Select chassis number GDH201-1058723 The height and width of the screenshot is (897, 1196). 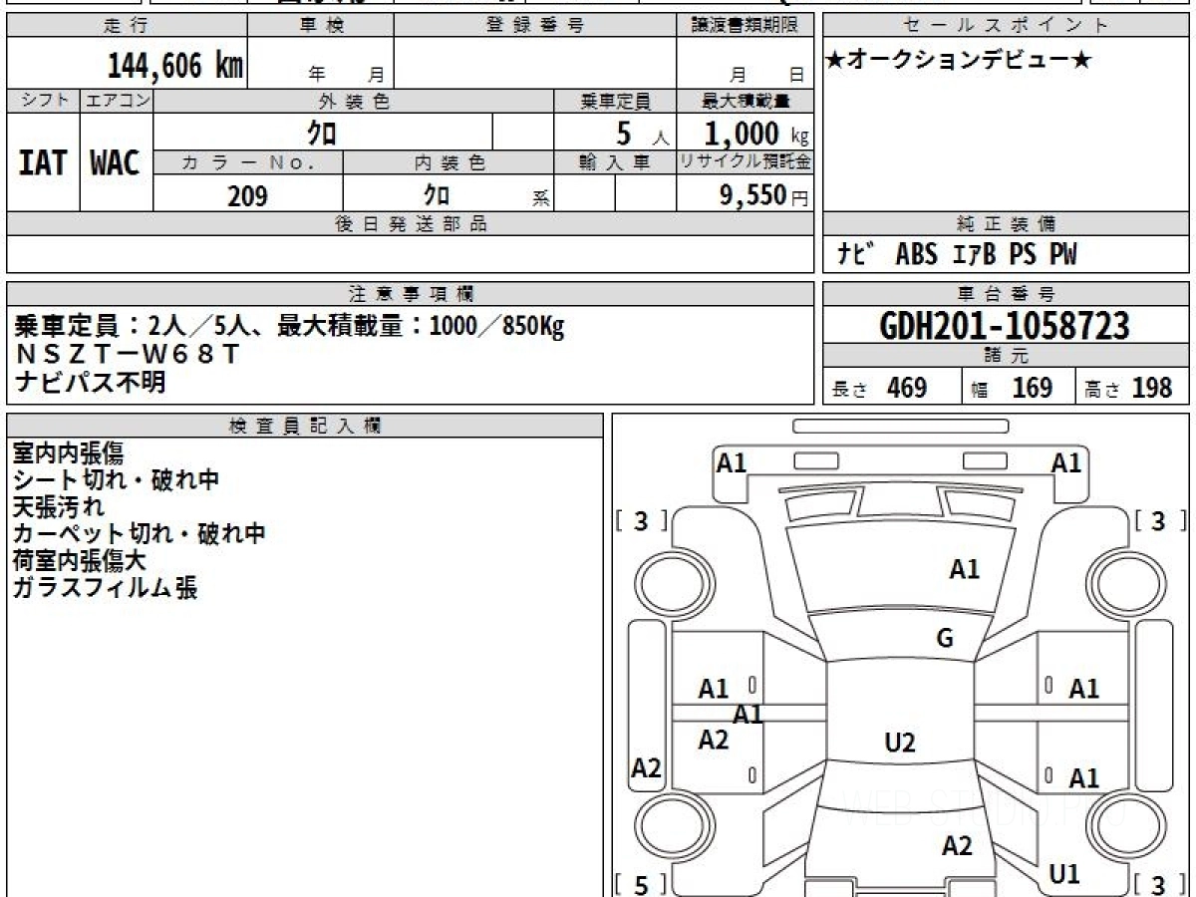tap(1006, 325)
